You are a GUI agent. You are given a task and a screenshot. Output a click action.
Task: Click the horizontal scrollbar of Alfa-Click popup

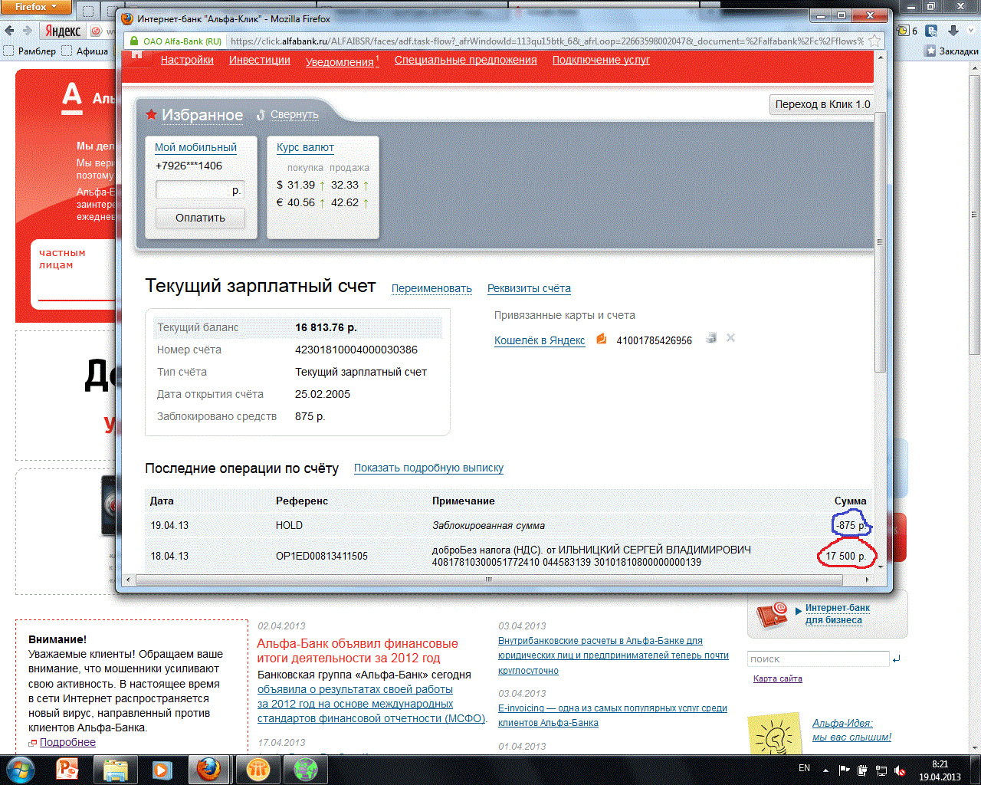(487, 580)
